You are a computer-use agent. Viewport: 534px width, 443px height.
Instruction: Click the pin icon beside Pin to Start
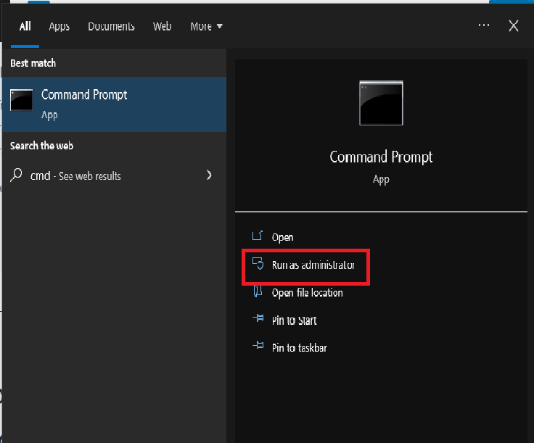coord(257,320)
